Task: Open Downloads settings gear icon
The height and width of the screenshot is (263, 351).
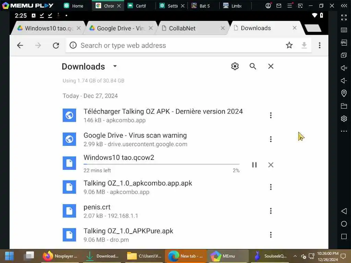Action: [x=235, y=66]
